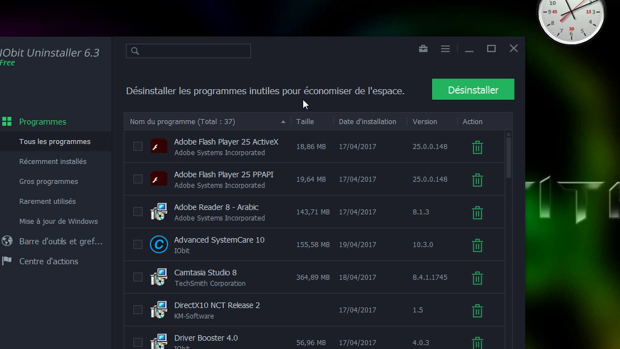Open Récemment installés list
Image resolution: width=620 pixels, height=349 pixels.
(53, 161)
